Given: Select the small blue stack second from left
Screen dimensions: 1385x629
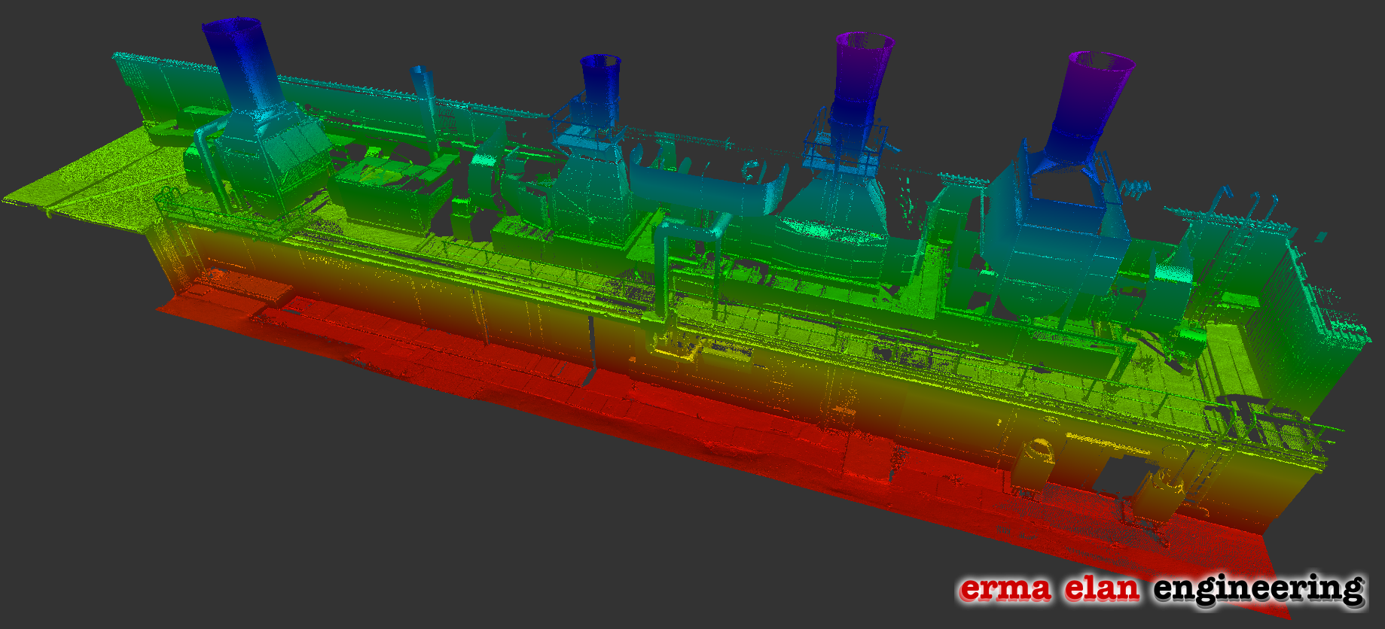Looking at the screenshot, I should coord(600,83).
